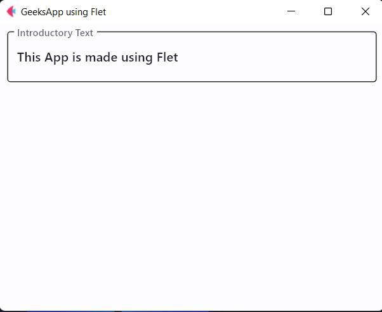The width and height of the screenshot is (382, 312).
Task: Click the word "Introductory" in the field label
Action: [45, 33]
